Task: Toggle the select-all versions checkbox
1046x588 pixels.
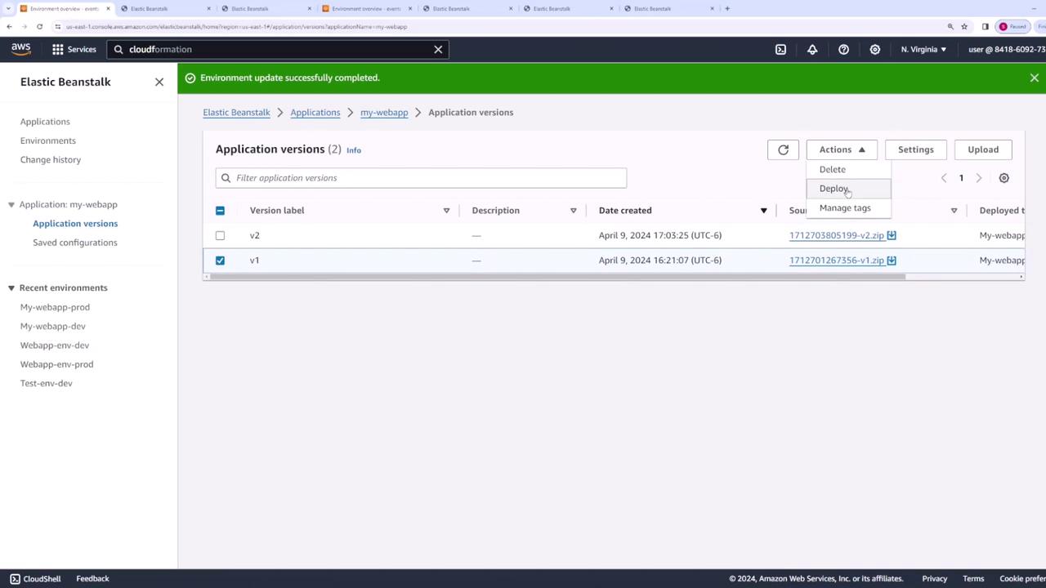Action: tap(220, 211)
